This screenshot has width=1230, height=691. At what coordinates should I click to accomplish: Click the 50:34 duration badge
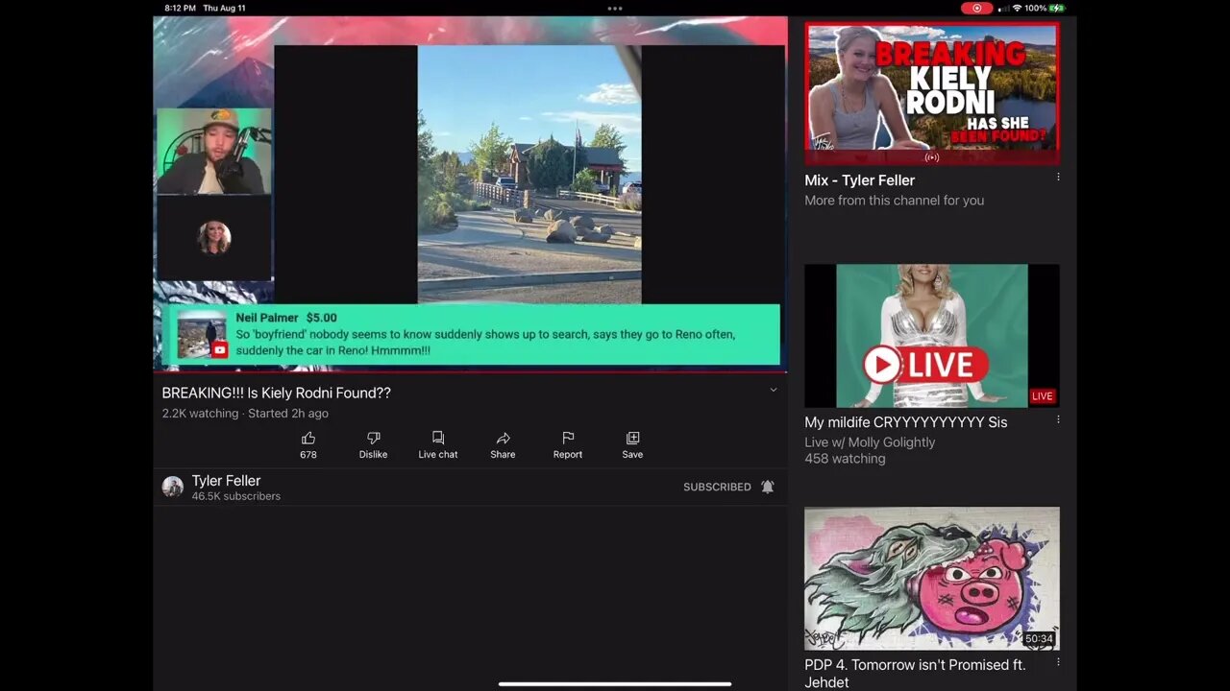(1039, 638)
